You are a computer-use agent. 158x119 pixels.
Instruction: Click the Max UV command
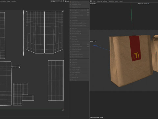[x=79, y=29]
